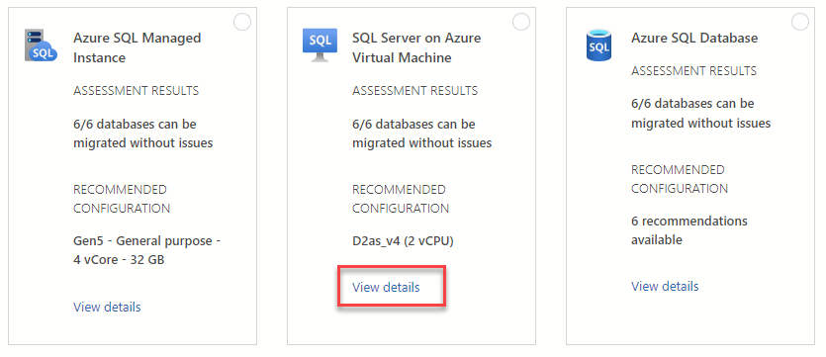
Task: Click Recommended Configuration heading in the Azure SQL Database card
Action: pyautogui.click(x=680, y=179)
